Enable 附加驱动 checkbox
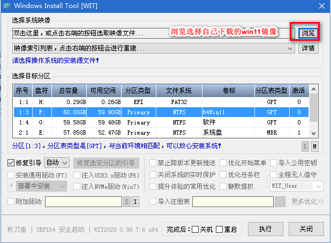The image size is (331, 243). (x=11, y=201)
